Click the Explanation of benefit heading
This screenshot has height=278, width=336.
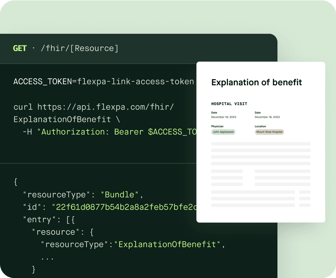(x=256, y=82)
